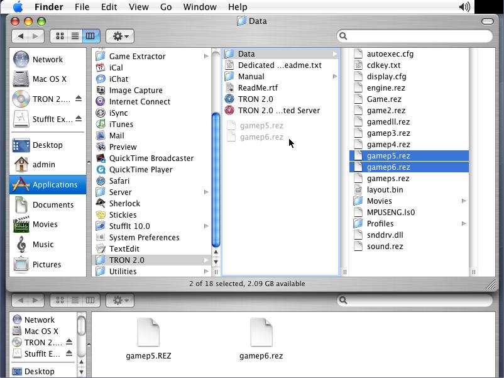Open the Network sidebar icon

(21, 59)
